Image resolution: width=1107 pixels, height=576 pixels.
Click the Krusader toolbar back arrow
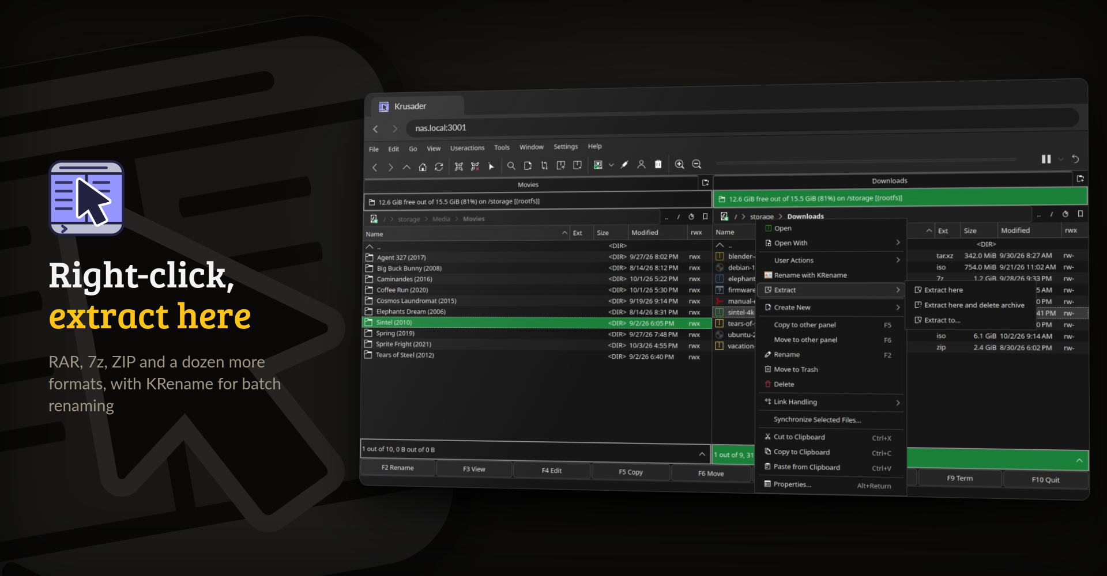click(x=375, y=168)
